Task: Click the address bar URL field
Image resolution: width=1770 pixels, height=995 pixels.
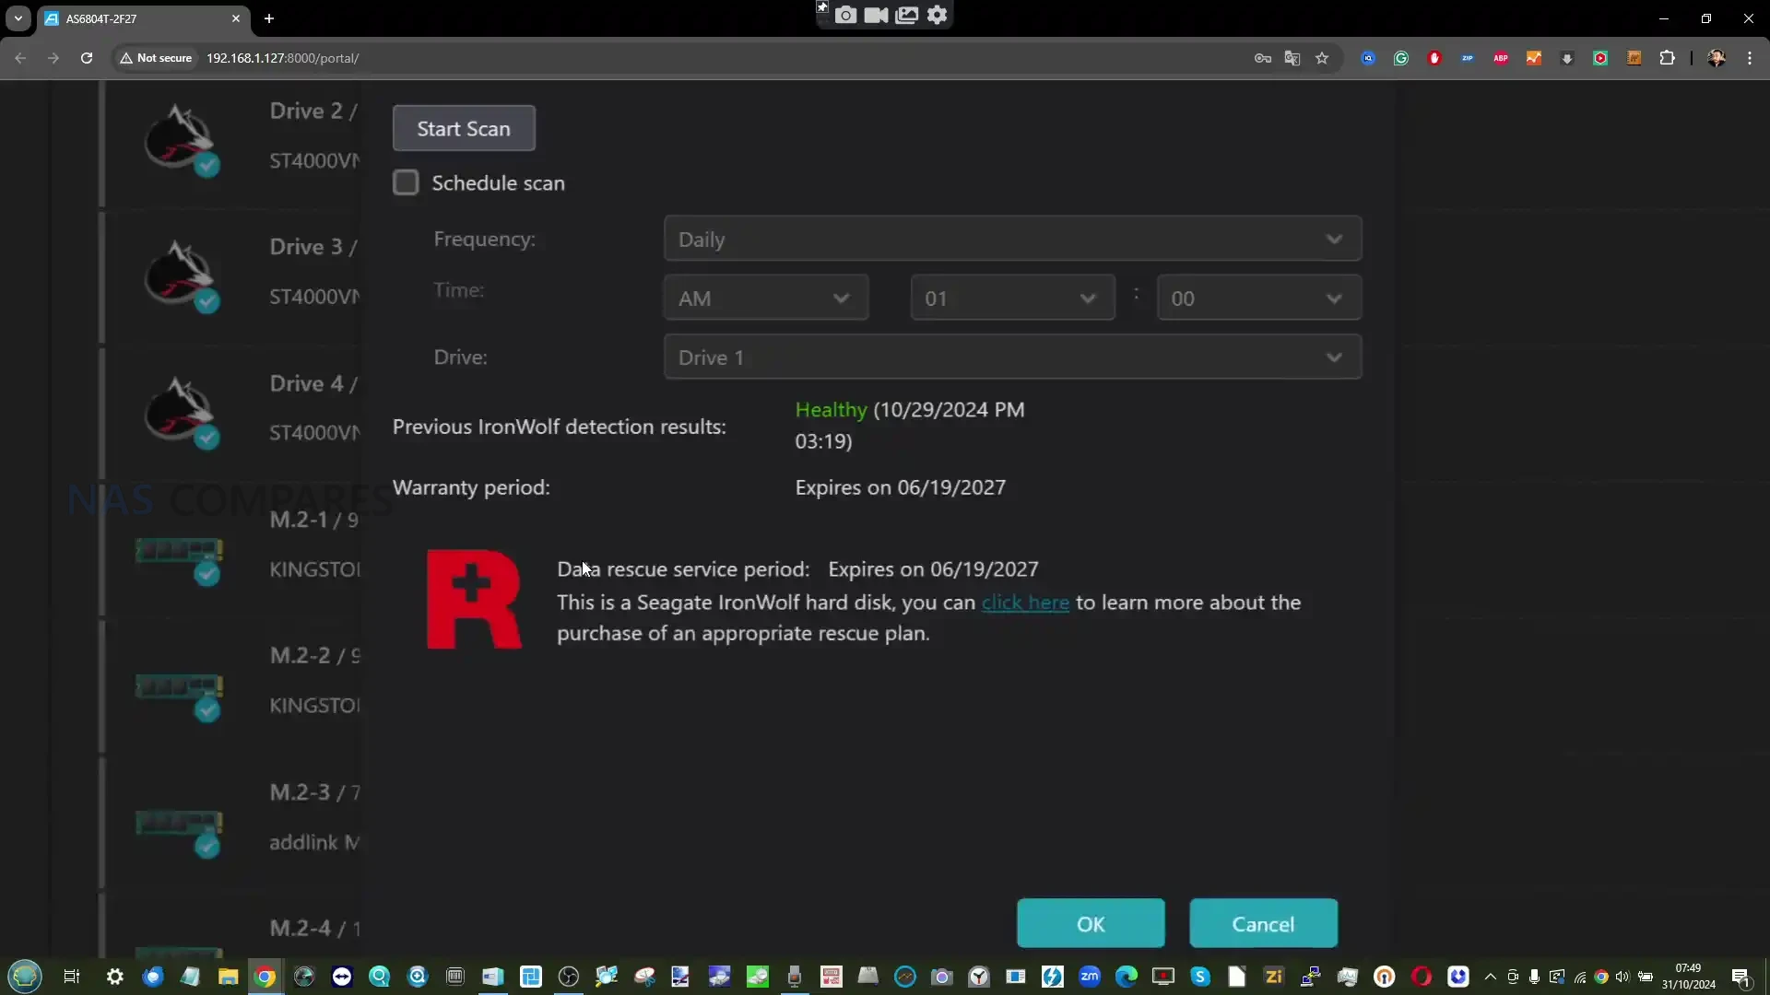Action: click(645, 58)
